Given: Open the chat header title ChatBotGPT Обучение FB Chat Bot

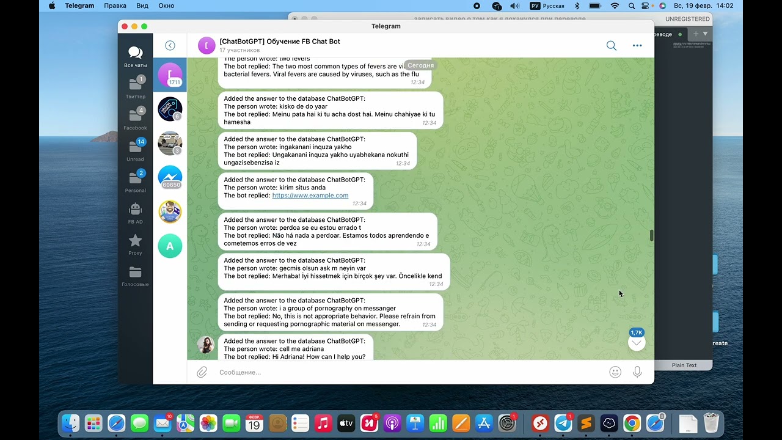Looking at the screenshot, I should click(x=280, y=42).
